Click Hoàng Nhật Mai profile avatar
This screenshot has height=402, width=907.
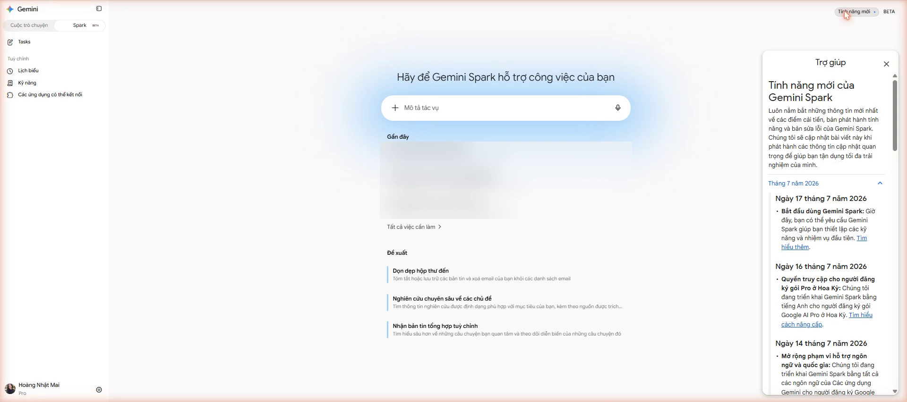(10, 389)
